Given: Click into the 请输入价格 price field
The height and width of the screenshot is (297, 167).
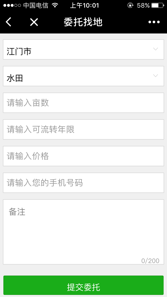Looking at the screenshot, I should pyautogui.click(x=83, y=156).
